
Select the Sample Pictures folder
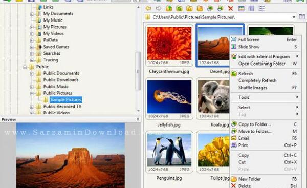point(66,100)
